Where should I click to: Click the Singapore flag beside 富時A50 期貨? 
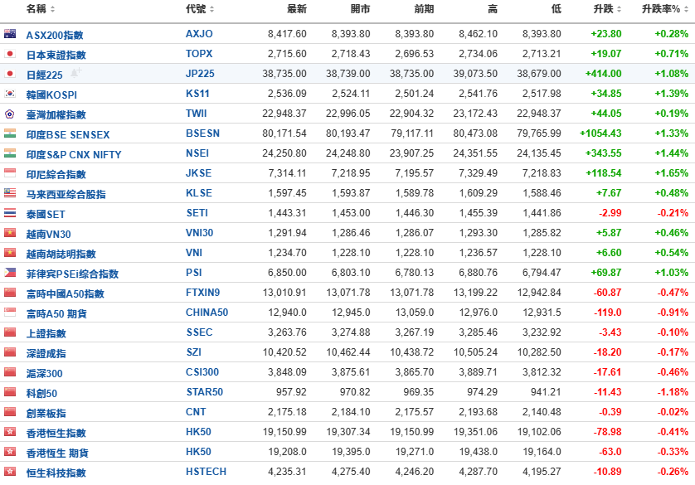coord(10,313)
